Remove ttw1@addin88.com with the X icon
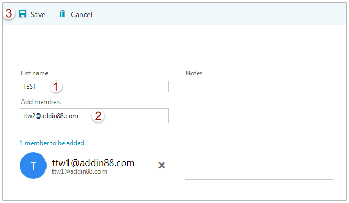 (x=162, y=165)
